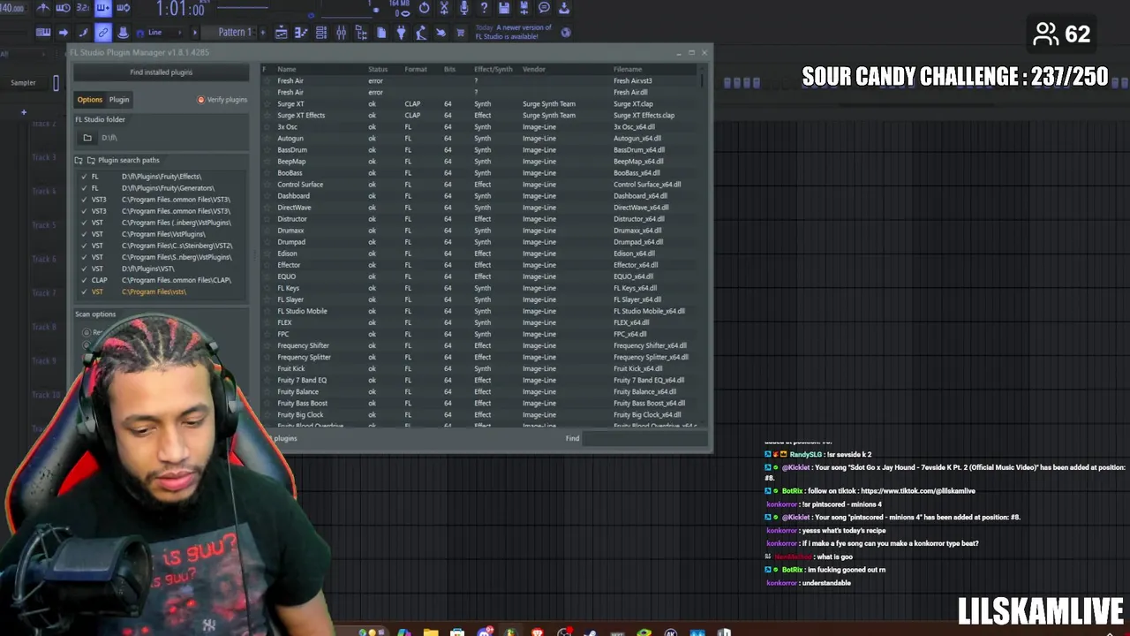Click the Sampler channel label
Viewport: 1130px width, 636px height.
click(x=23, y=83)
